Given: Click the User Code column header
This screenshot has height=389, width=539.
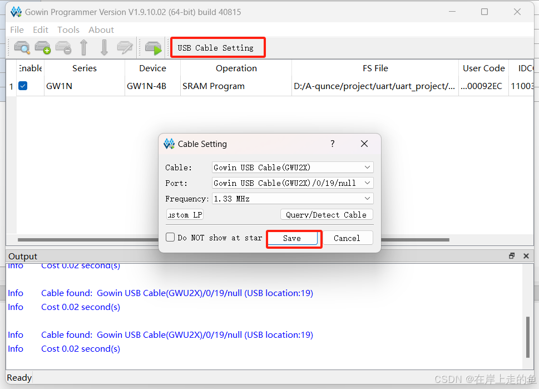Looking at the screenshot, I should (x=484, y=68).
